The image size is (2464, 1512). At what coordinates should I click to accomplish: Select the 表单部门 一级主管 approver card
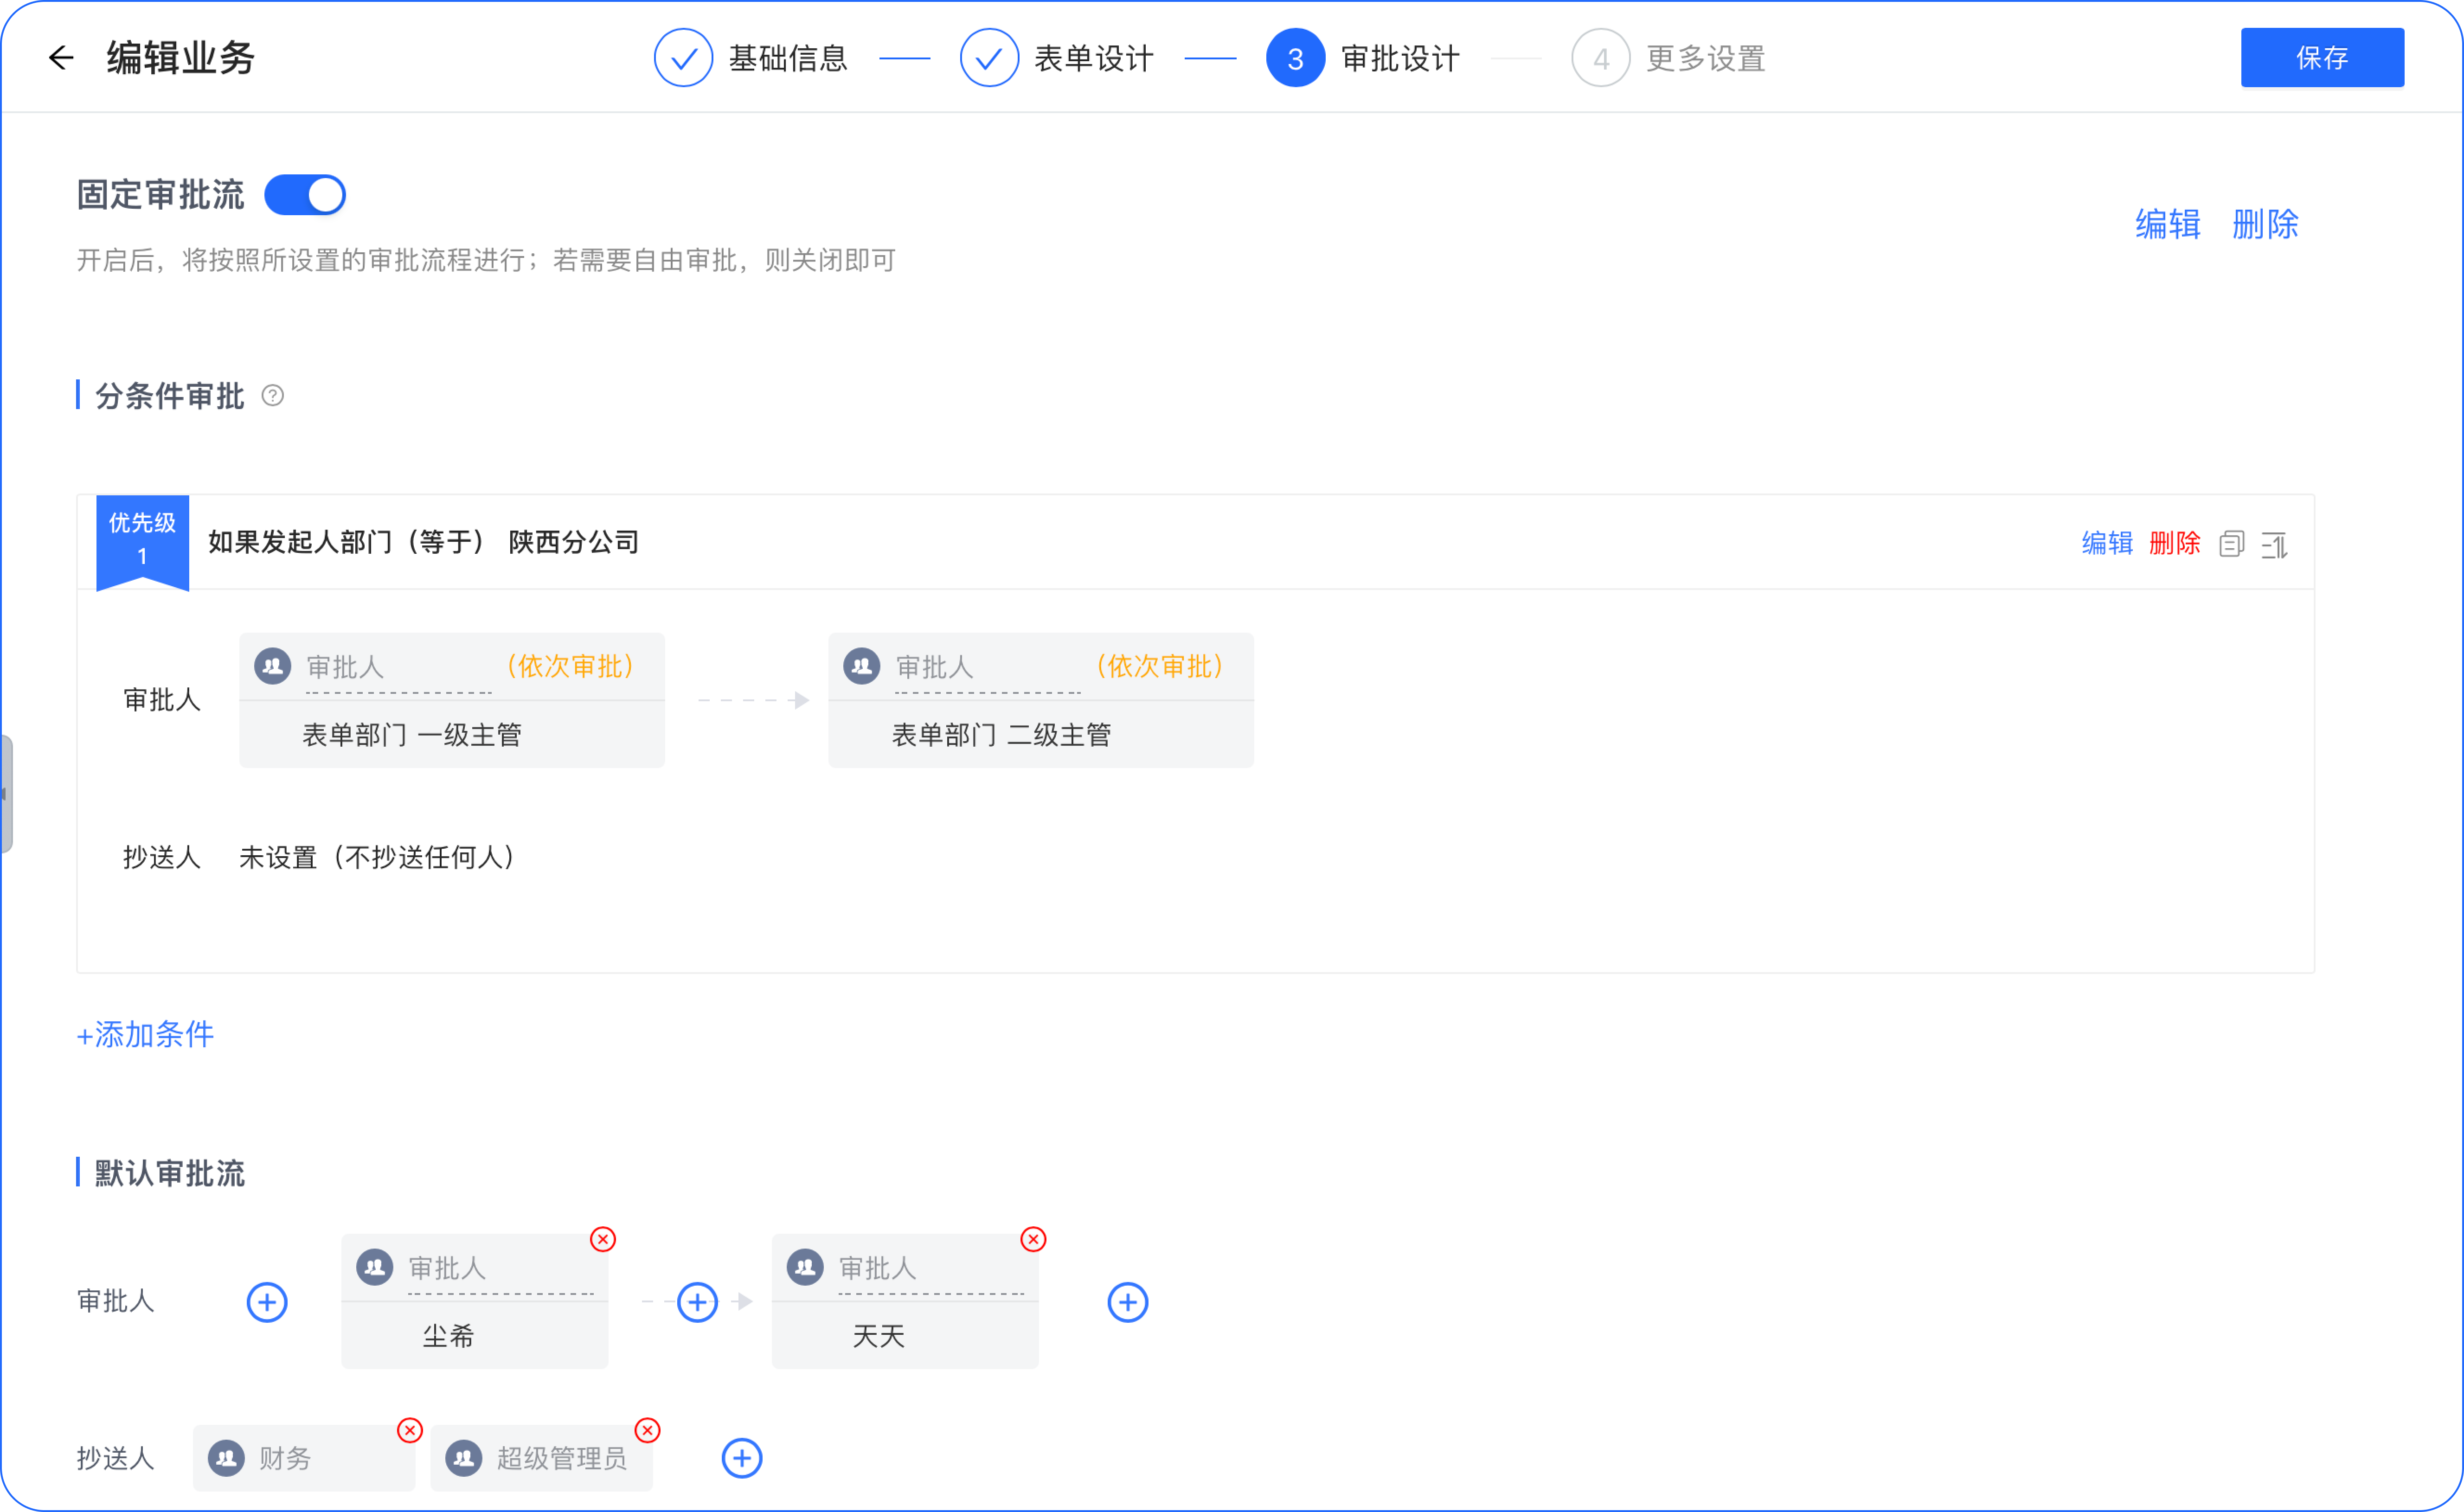[x=452, y=700]
